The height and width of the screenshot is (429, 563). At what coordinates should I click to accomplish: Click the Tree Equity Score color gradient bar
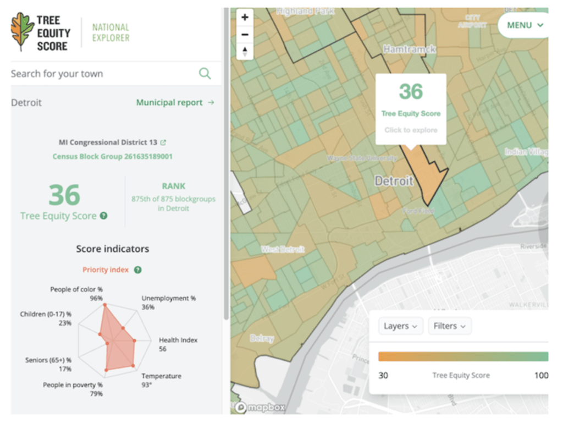tap(463, 356)
